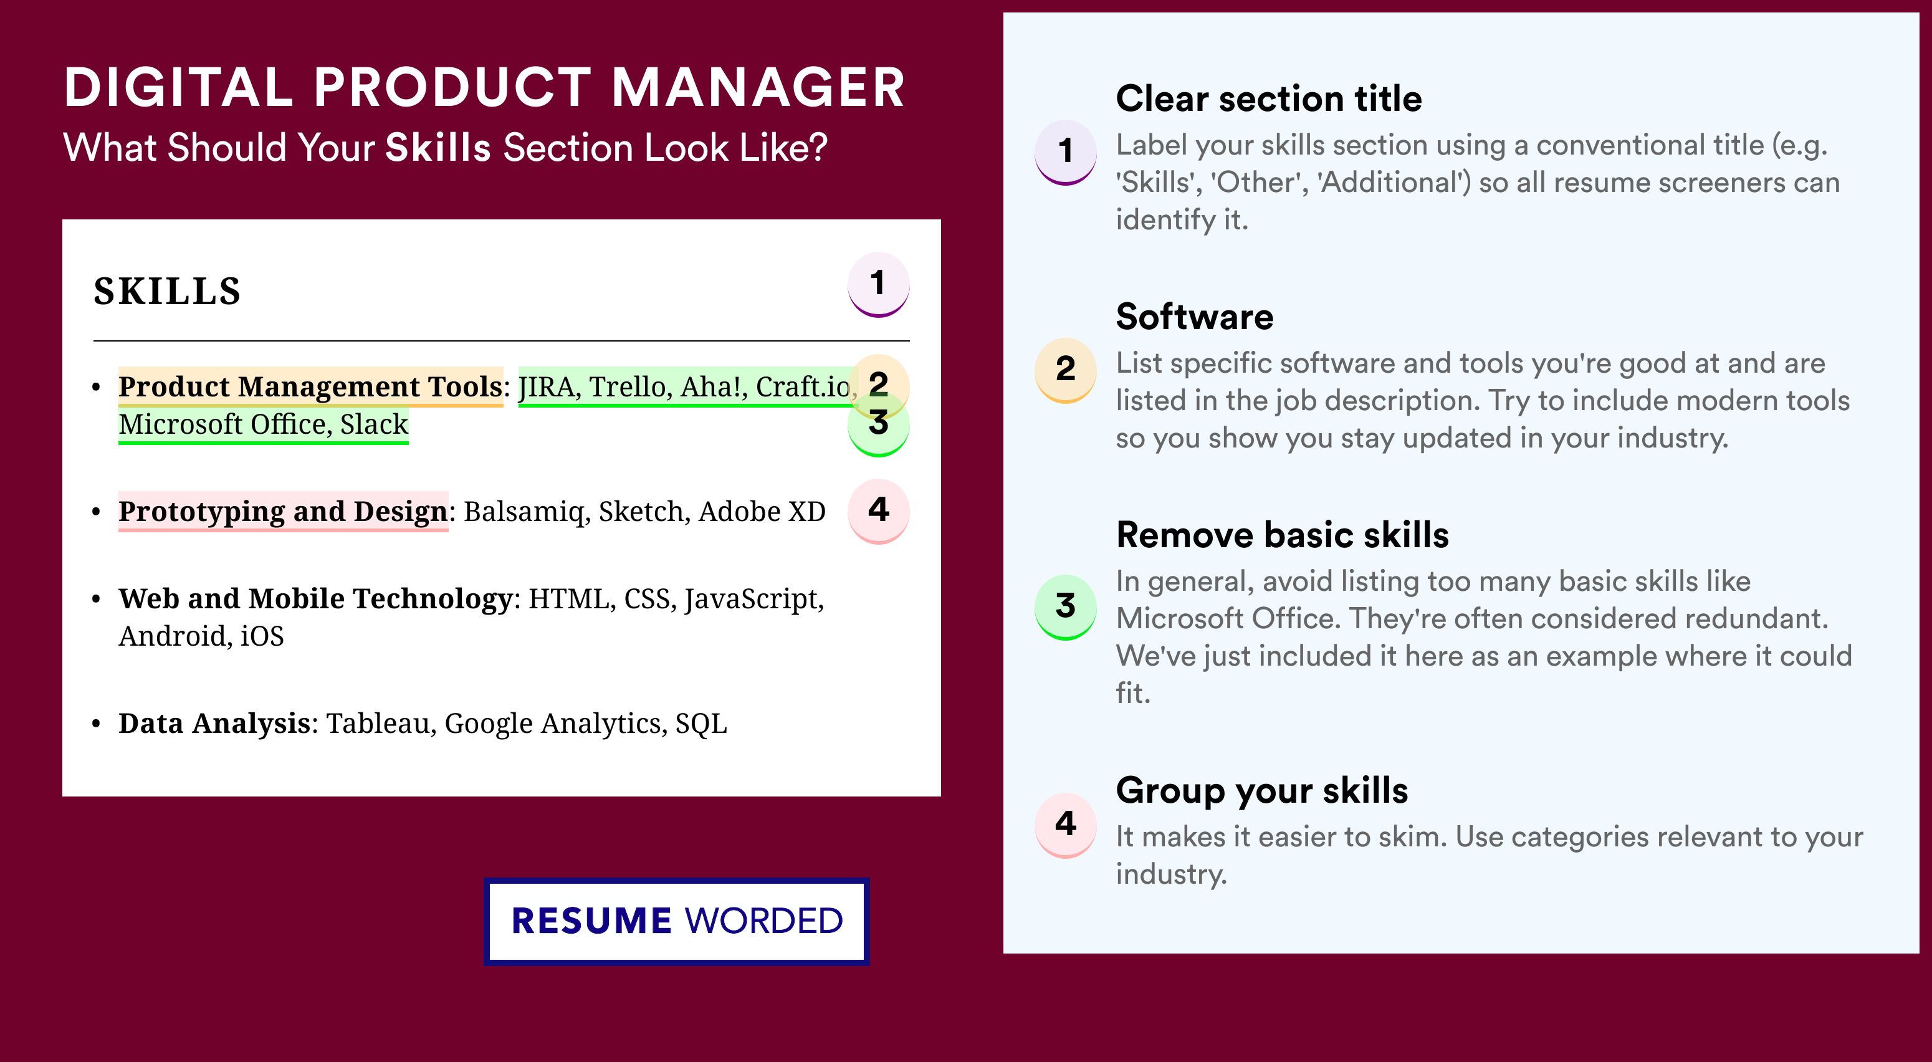Screen dimensions: 1932x1062
Task: Click the Software heading
Action: click(1195, 317)
